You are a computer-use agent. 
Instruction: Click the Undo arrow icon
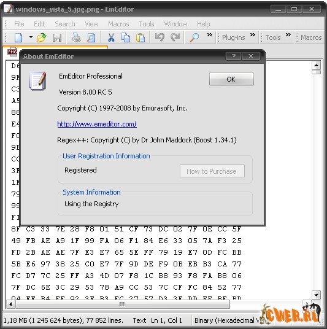(x=160, y=37)
